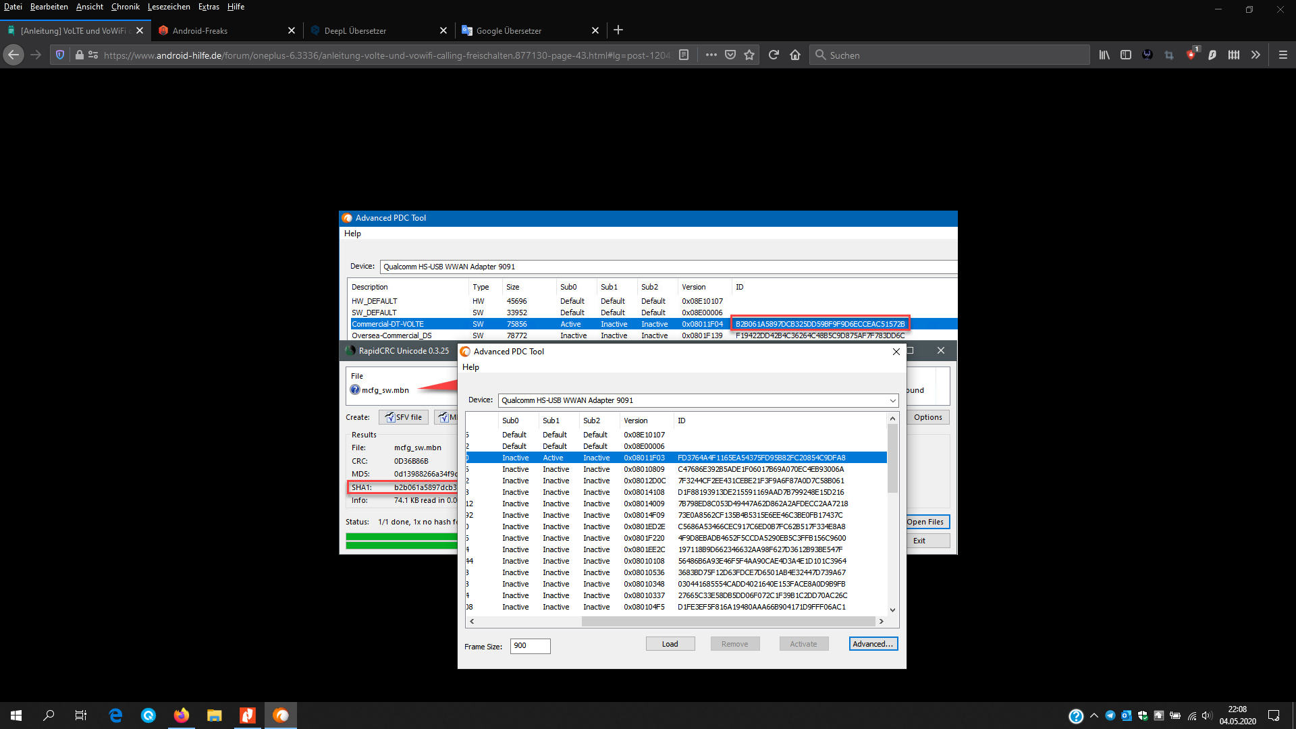
Task: Click the android-hilfe.de URL address field
Action: (x=386, y=55)
